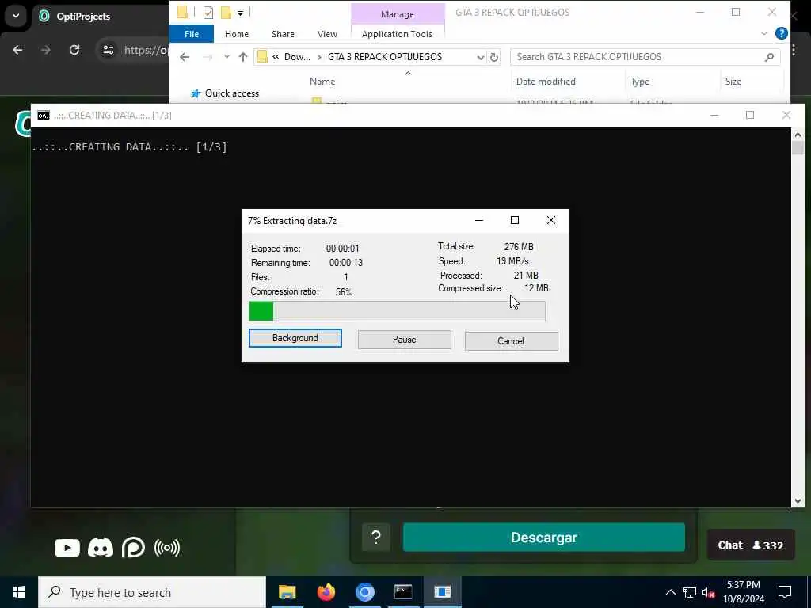Sort files by Size column
The image size is (811, 608).
tap(733, 82)
